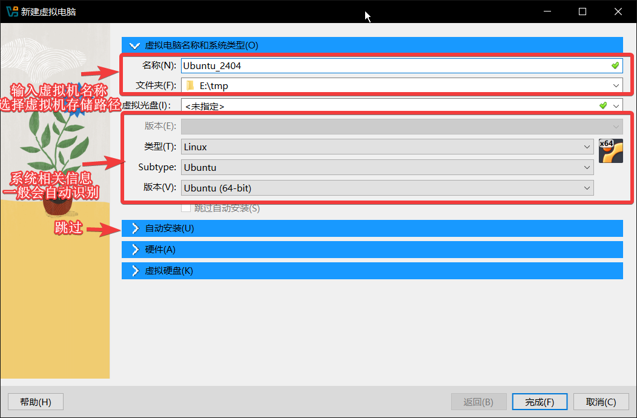Viewport: 637px width, 418px height.
Task: Expand the 虚拟硬盘(K) section
Action: 372,271
